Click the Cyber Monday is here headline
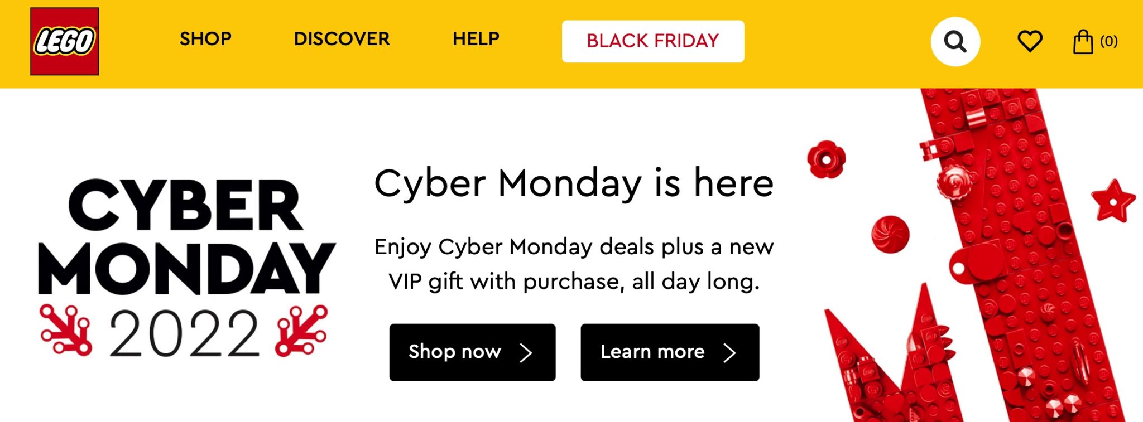The image size is (1143, 422). click(x=574, y=182)
